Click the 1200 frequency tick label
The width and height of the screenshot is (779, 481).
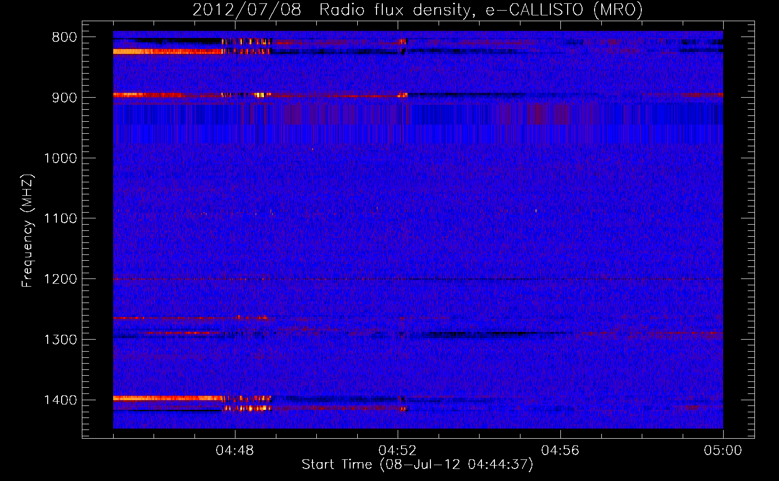pos(60,279)
